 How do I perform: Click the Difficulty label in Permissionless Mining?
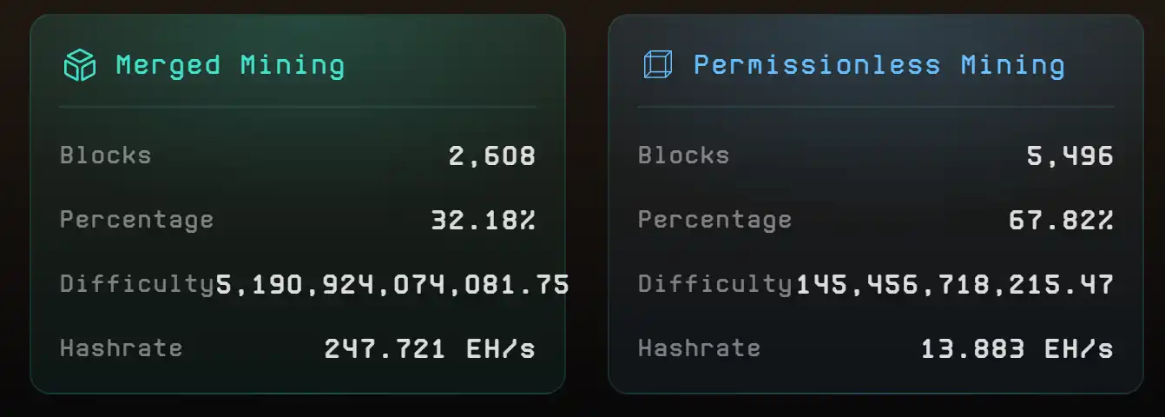coord(714,284)
